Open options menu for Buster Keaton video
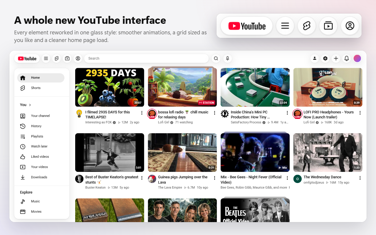The height and width of the screenshot is (235, 376). (142, 178)
